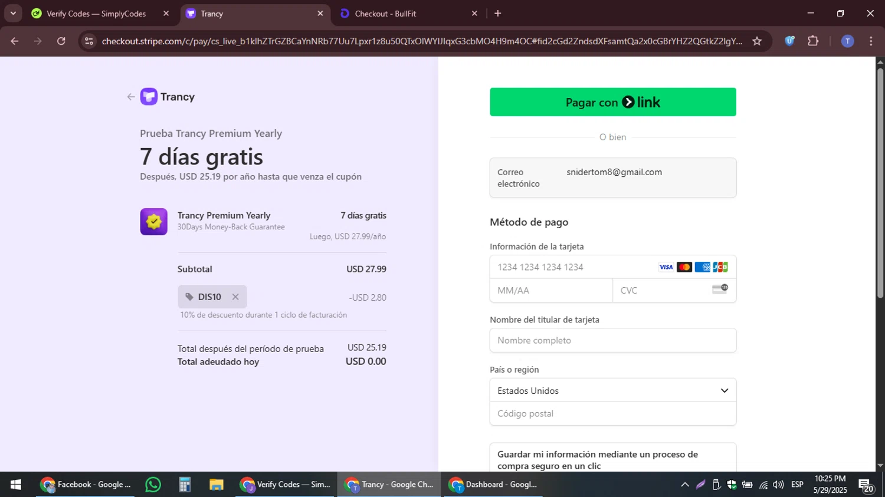Click the Trancy Premium Yearly product thumbnail
The width and height of the screenshot is (885, 497).
(x=153, y=222)
